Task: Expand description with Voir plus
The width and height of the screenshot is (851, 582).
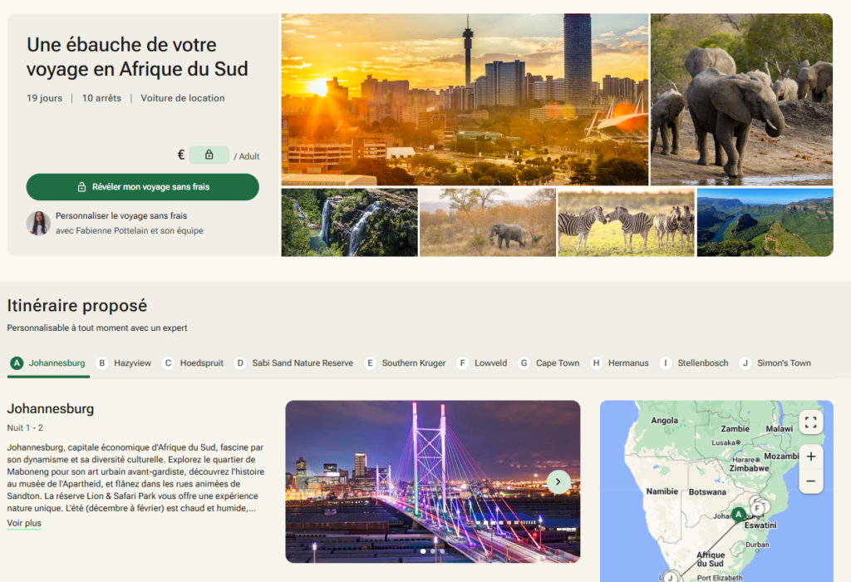Action: click(x=24, y=523)
